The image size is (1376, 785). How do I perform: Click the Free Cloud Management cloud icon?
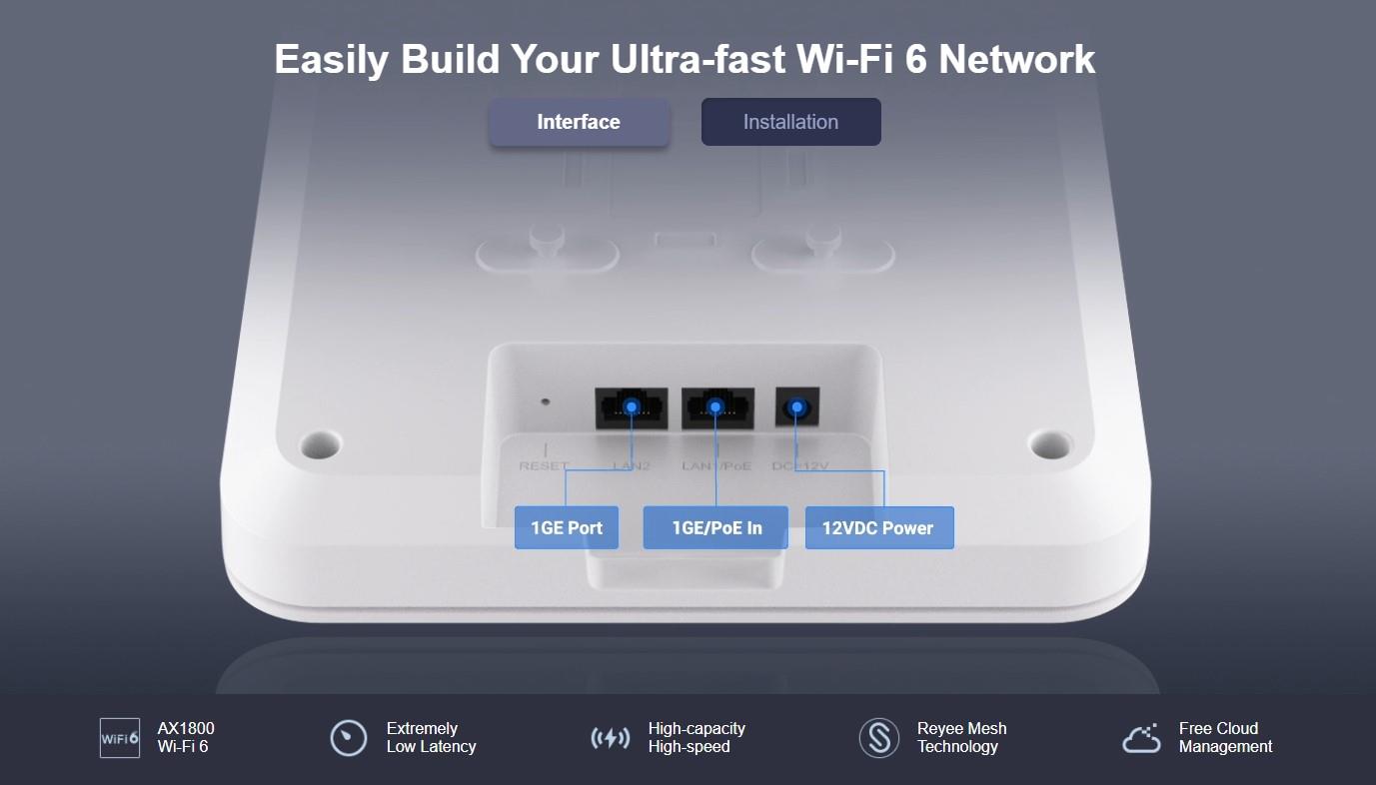[1141, 737]
